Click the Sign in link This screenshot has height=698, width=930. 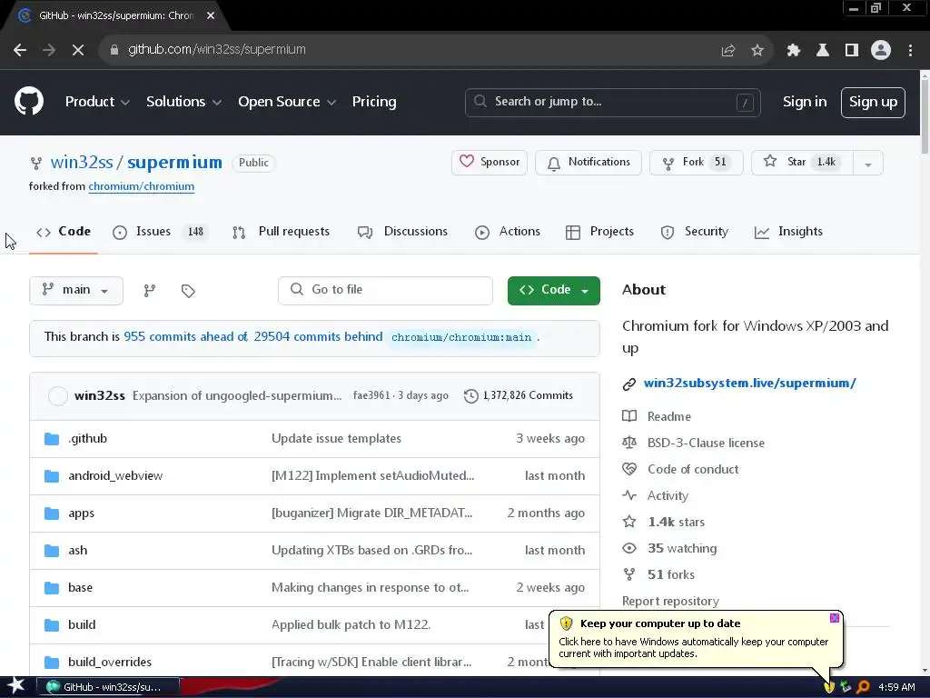click(x=805, y=102)
